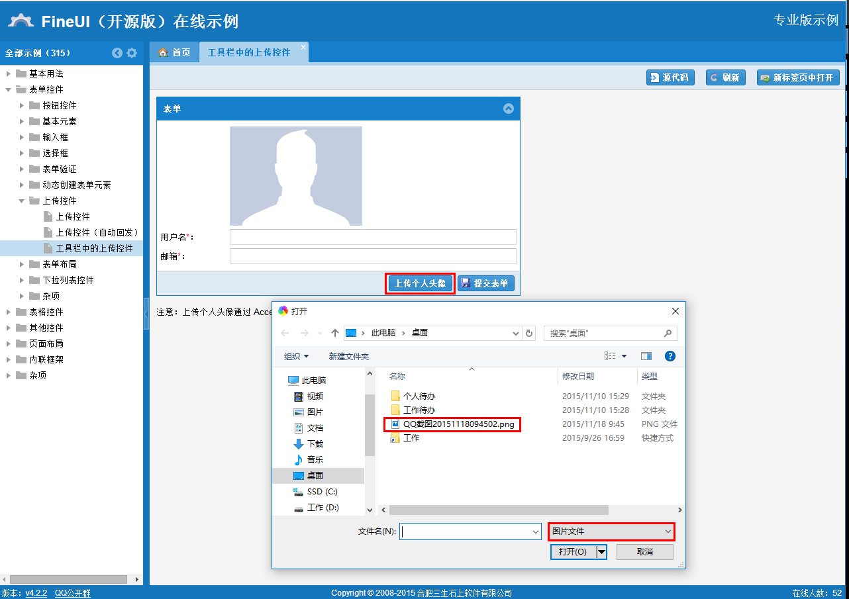
Task: Collapse the 表单控件 tree node
Action: tap(8, 89)
